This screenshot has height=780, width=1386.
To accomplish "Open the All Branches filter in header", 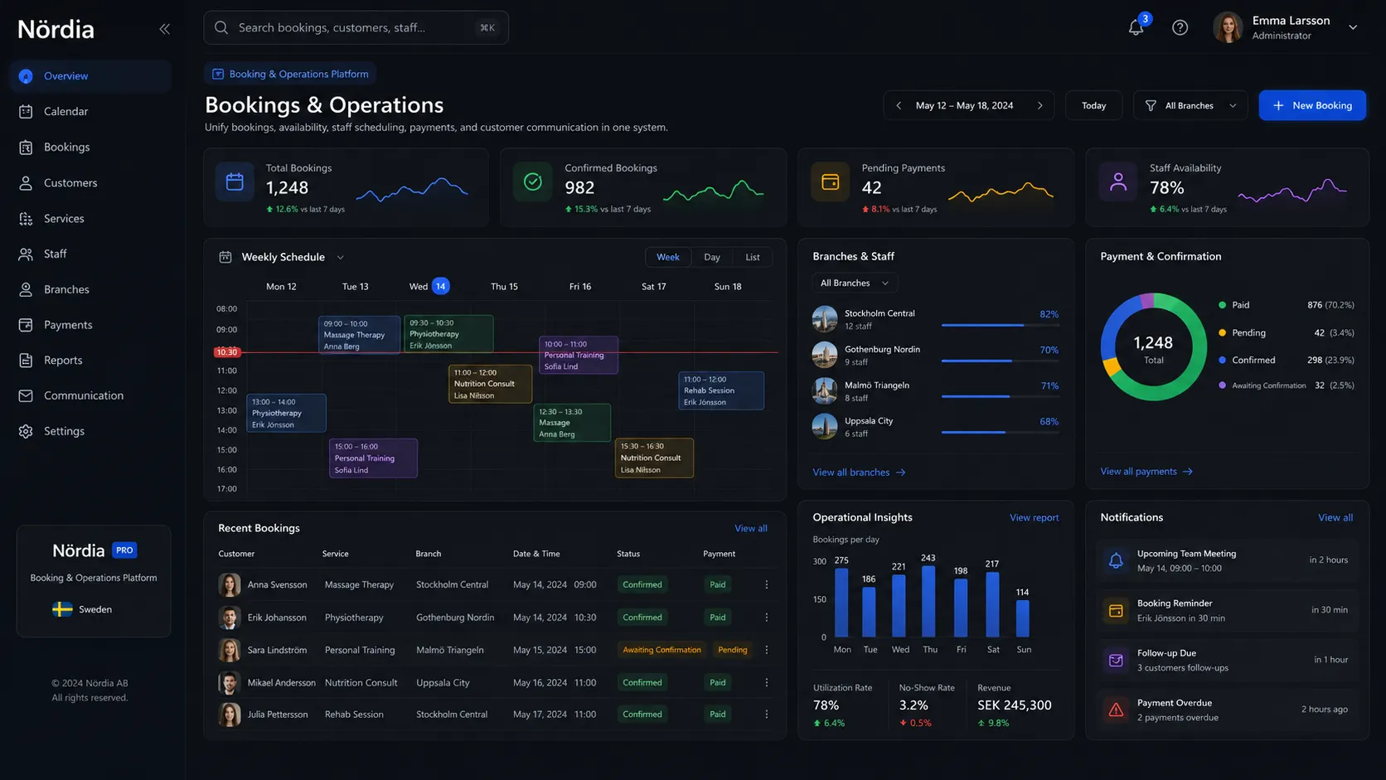I will point(1190,105).
